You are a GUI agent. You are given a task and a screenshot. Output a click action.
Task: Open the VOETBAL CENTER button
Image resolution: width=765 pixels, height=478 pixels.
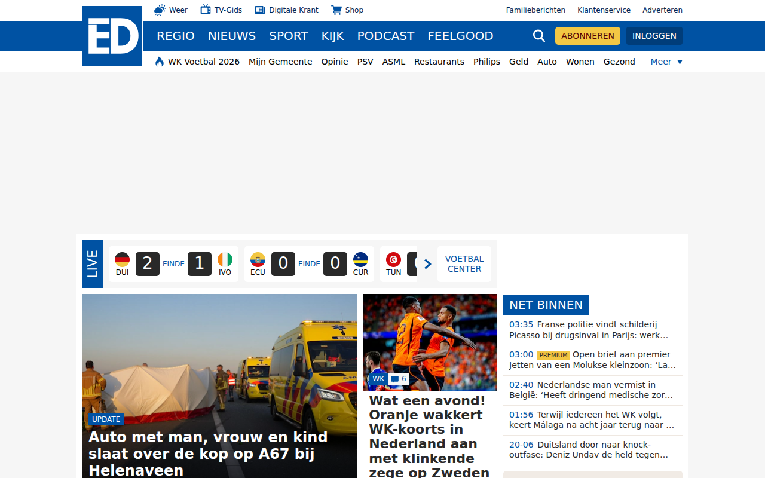464,264
